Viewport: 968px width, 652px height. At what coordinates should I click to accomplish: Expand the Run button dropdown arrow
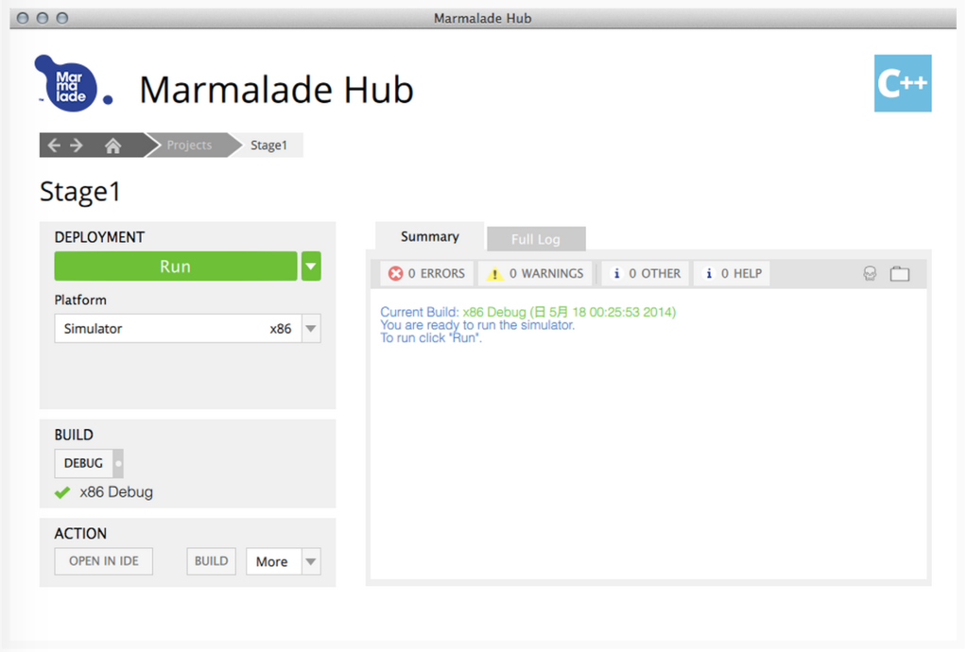[x=311, y=266]
